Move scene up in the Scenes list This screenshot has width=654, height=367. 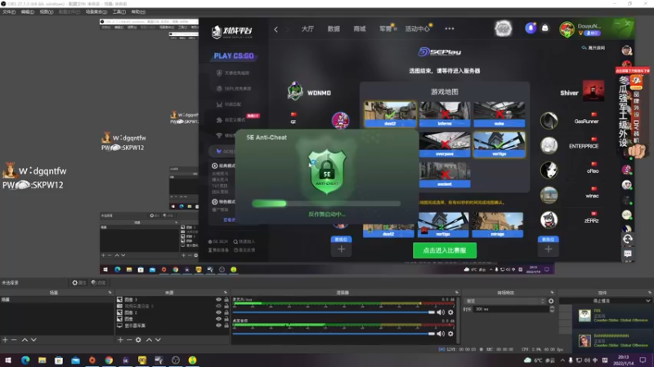(25, 340)
